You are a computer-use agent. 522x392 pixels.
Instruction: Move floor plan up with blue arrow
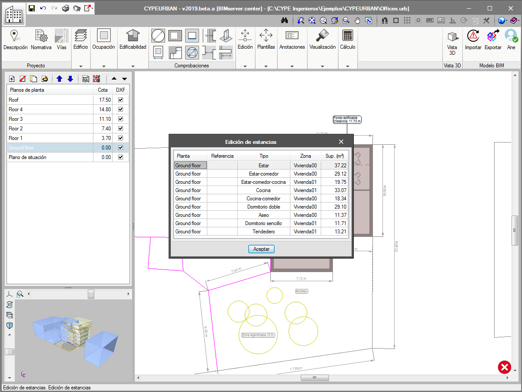coord(60,79)
